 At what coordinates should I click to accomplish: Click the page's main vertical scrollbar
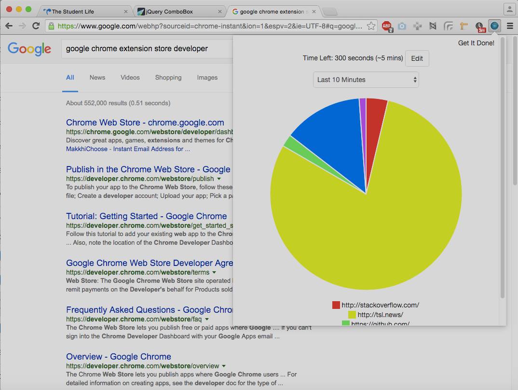pos(515,111)
